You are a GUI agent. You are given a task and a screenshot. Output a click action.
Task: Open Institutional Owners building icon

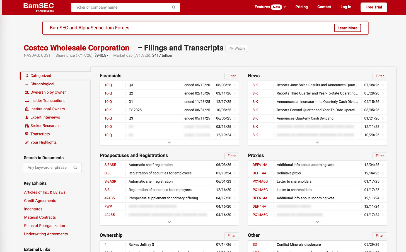click(x=27, y=109)
